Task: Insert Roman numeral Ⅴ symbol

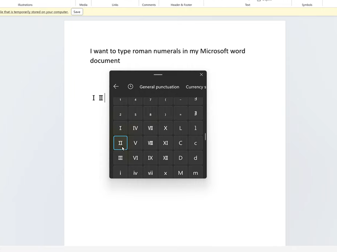Action: (x=135, y=143)
